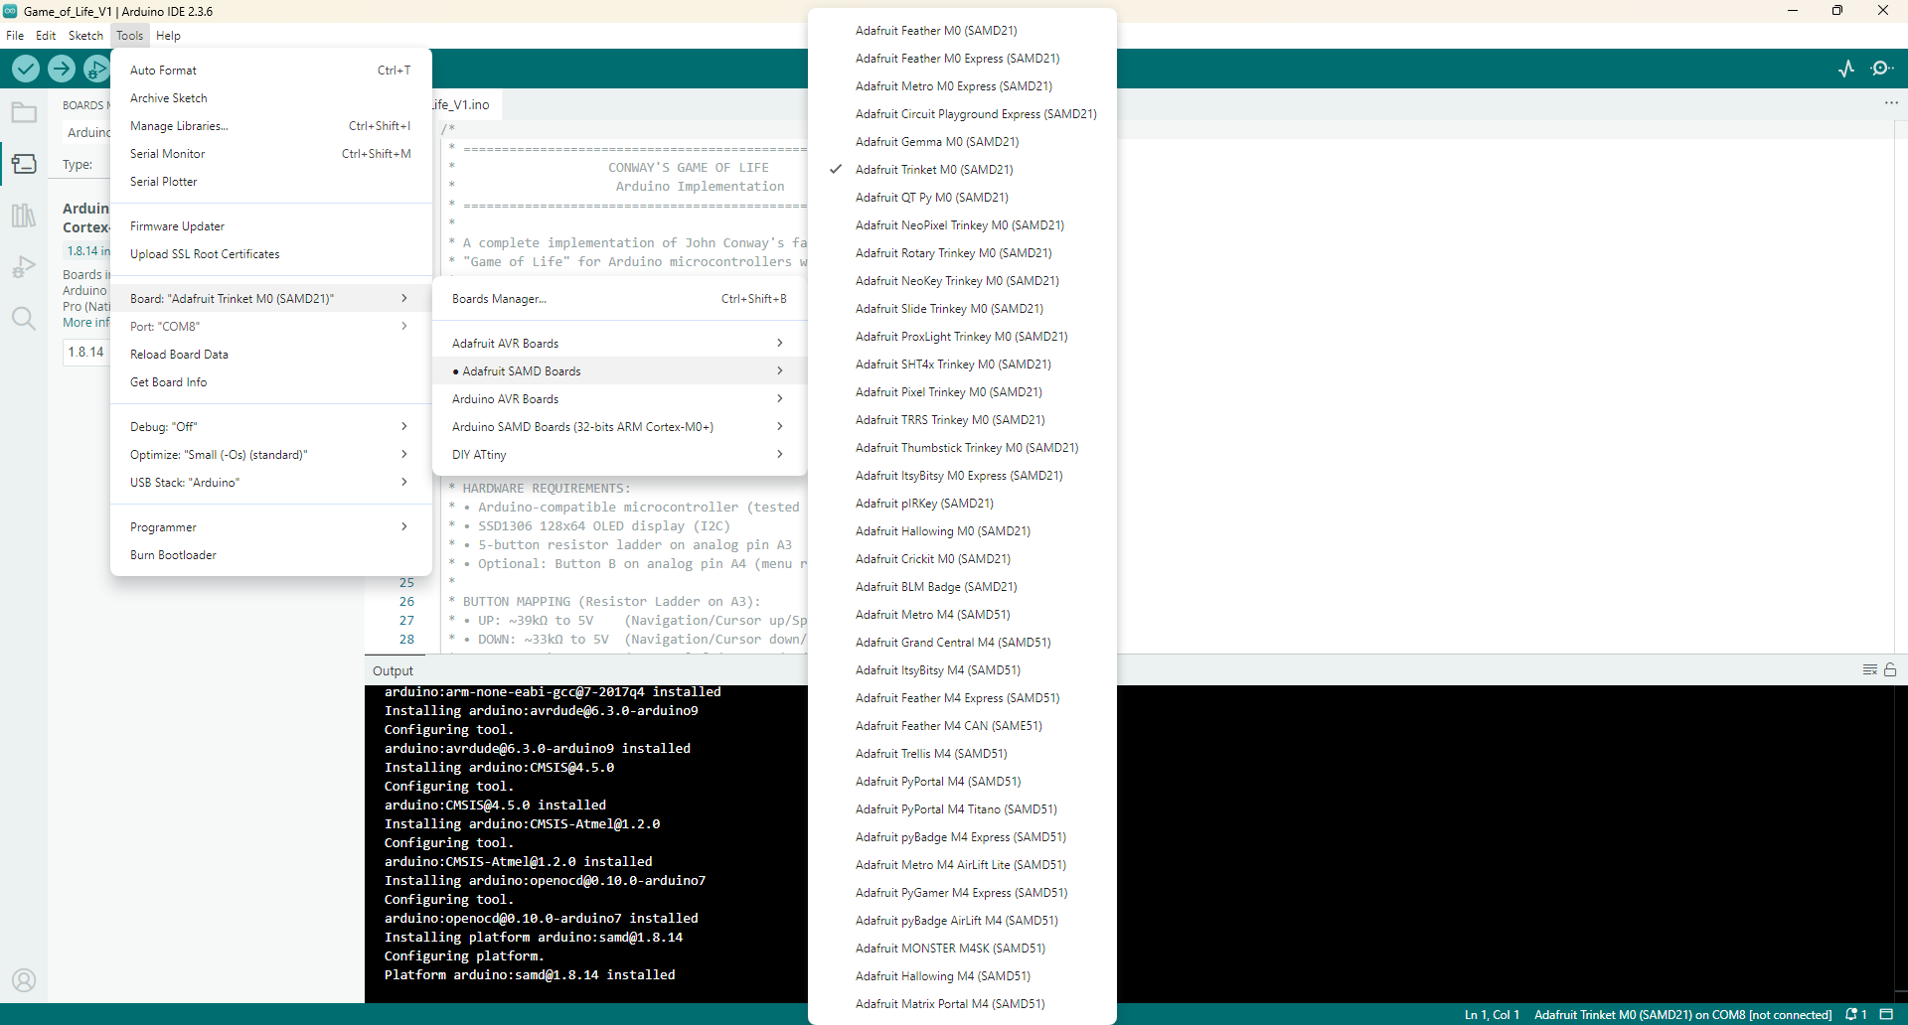This screenshot has height=1025, width=1908.
Task: Select Adafruit Gemma M0 (SAMD21) board
Action: 962,142
